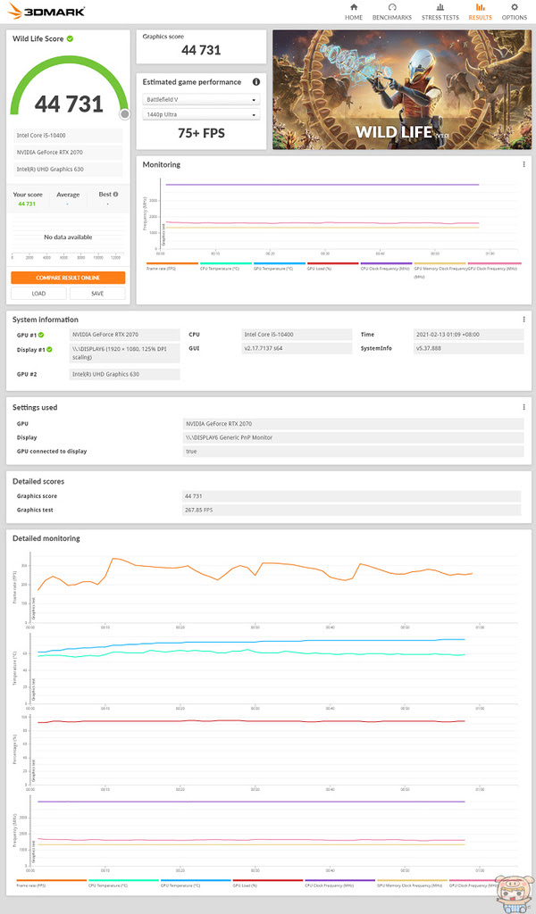The image size is (536, 914).
Task: Click the purple CPU clock line in Monitoring graph
Action: pyautogui.click(x=322, y=184)
